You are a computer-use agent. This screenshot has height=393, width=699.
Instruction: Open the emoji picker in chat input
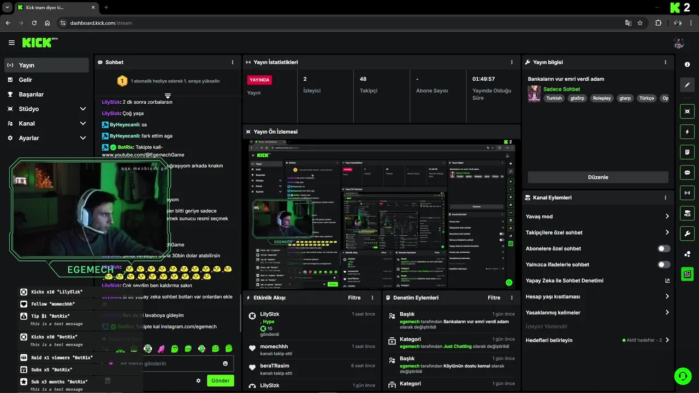[226, 364]
